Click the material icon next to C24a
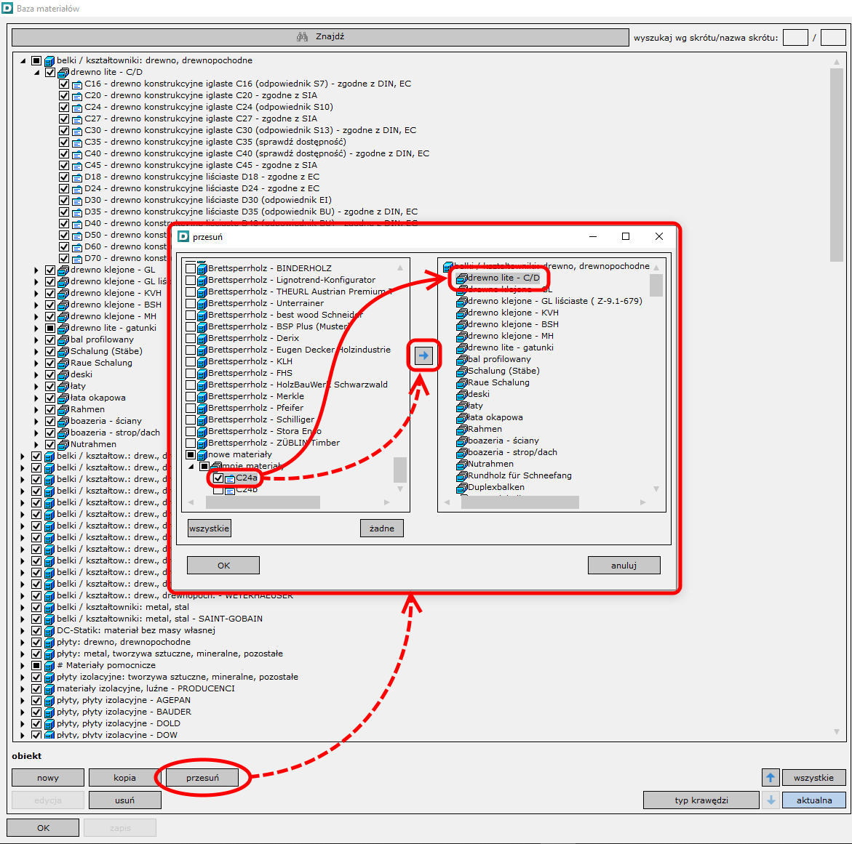 [x=230, y=478]
